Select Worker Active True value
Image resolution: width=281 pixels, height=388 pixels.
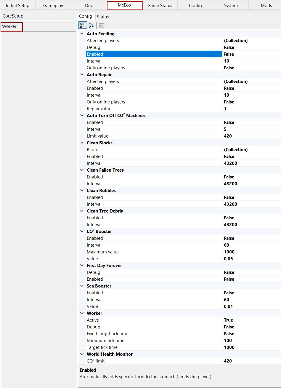click(252, 320)
